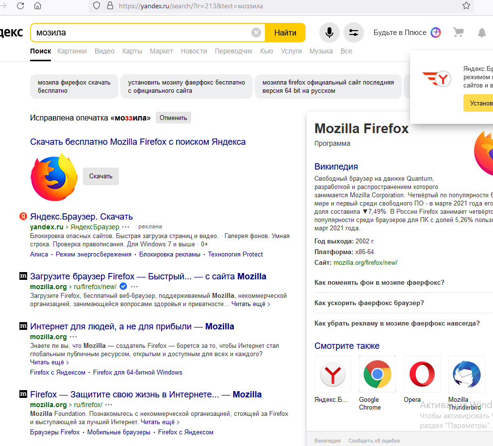The image size is (493, 446).
Task: Open the shopping cart icon
Action: pyautogui.click(x=459, y=32)
